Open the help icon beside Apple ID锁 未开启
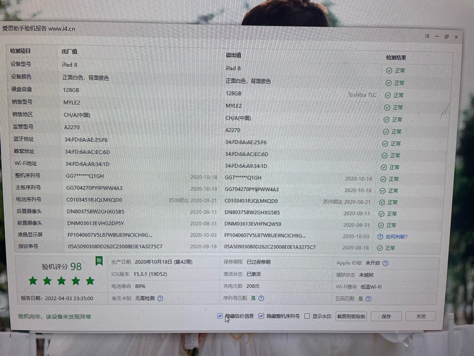 (385, 263)
